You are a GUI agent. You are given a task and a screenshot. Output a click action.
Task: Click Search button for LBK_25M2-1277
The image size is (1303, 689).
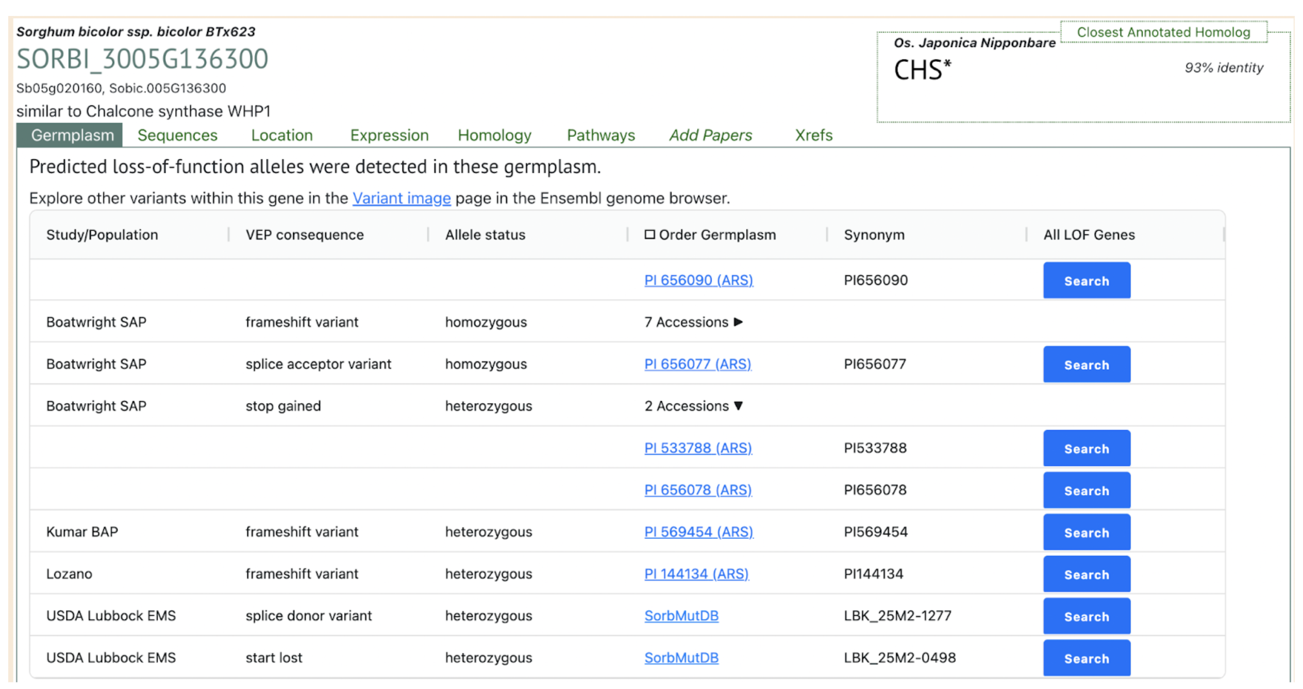(x=1087, y=616)
